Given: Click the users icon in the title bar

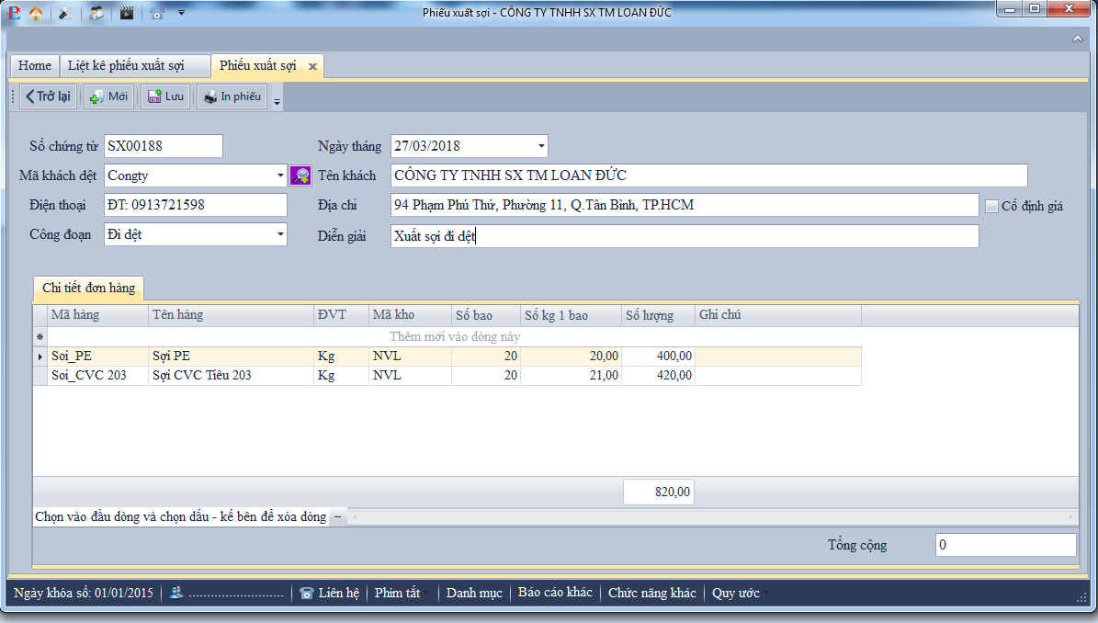Looking at the screenshot, I should [x=96, y=13].
